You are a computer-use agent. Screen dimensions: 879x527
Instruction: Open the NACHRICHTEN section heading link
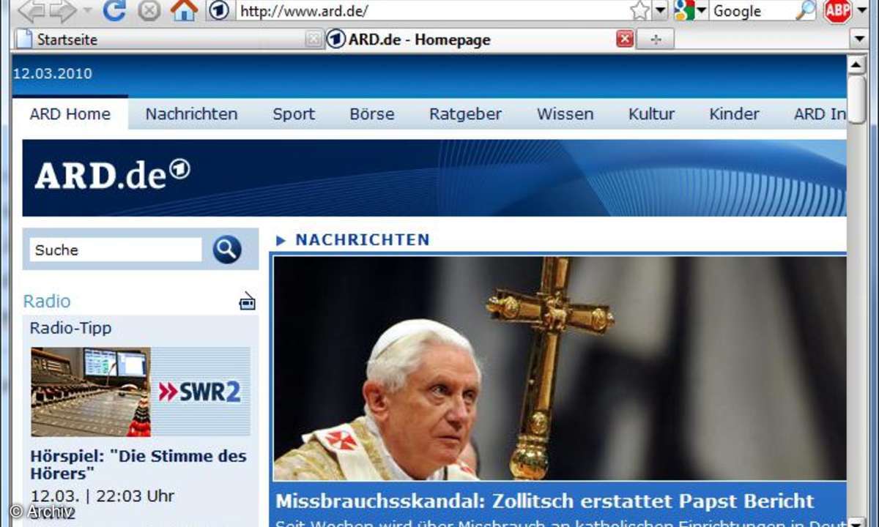[x=362, y=239]
